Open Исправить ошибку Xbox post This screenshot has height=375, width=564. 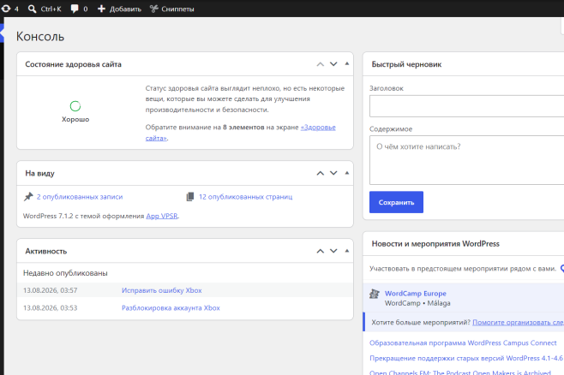[x=161, y=290]
